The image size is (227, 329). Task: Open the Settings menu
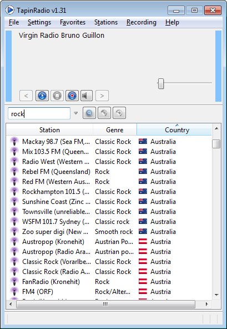(x=39, y=22)
